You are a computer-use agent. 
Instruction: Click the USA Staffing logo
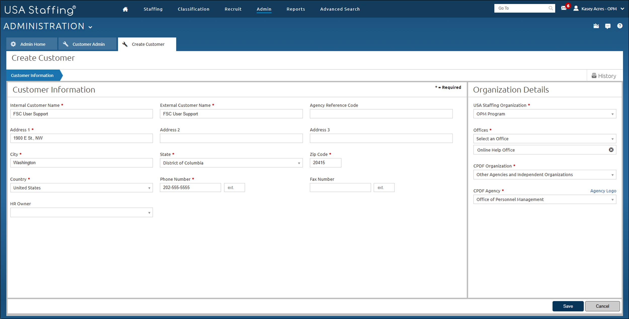click(40, 10)
